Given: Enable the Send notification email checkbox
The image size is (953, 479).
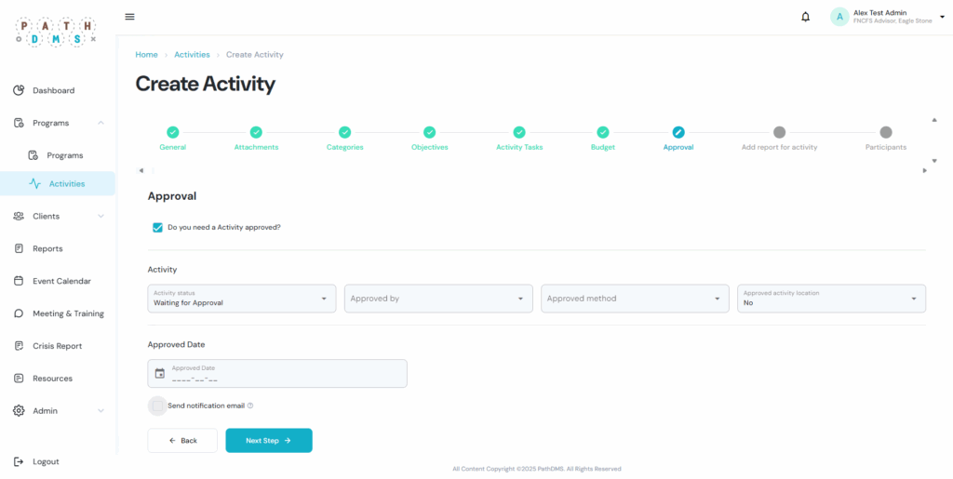Looking at the screenshot, I should 157,406.
